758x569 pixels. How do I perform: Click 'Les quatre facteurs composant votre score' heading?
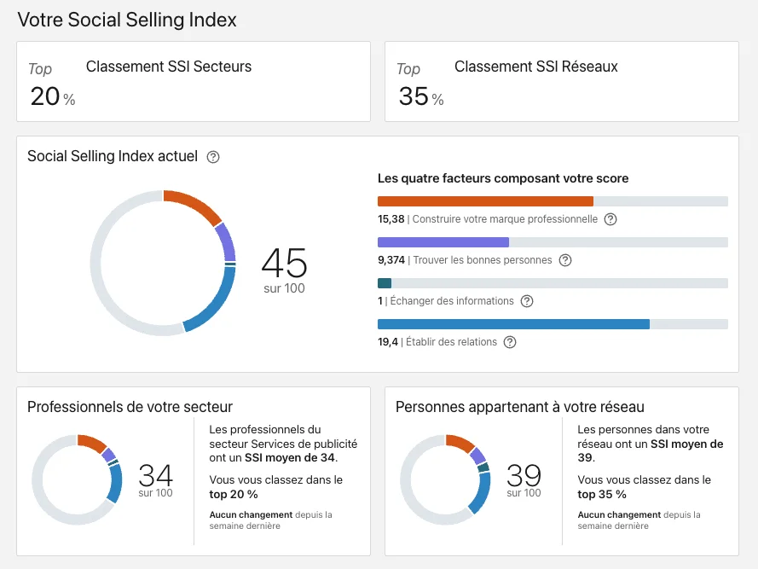(503, 178)
